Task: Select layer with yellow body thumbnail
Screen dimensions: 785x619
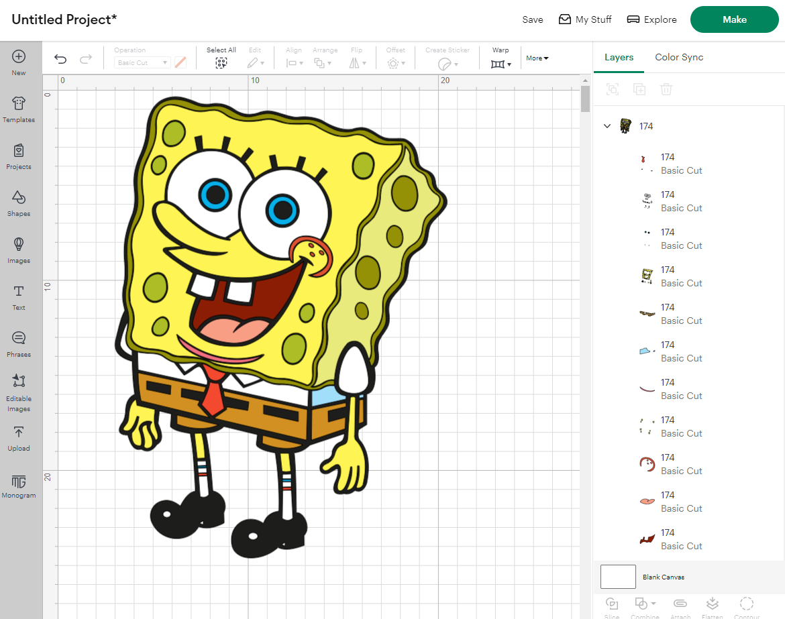Action: (647, 276)
